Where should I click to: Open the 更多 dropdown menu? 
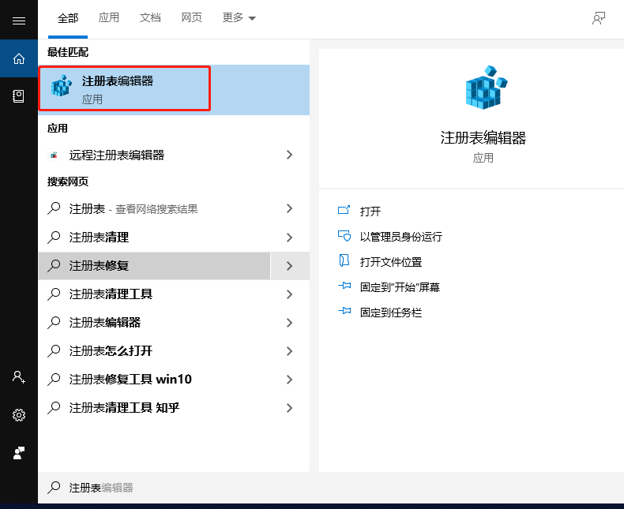239,18
